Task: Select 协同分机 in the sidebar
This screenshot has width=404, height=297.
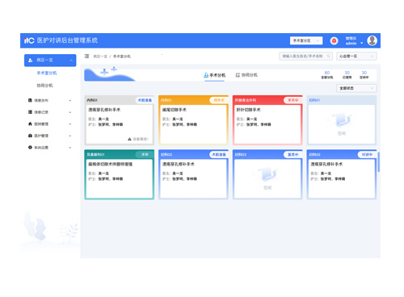Action: pos(44,86)
